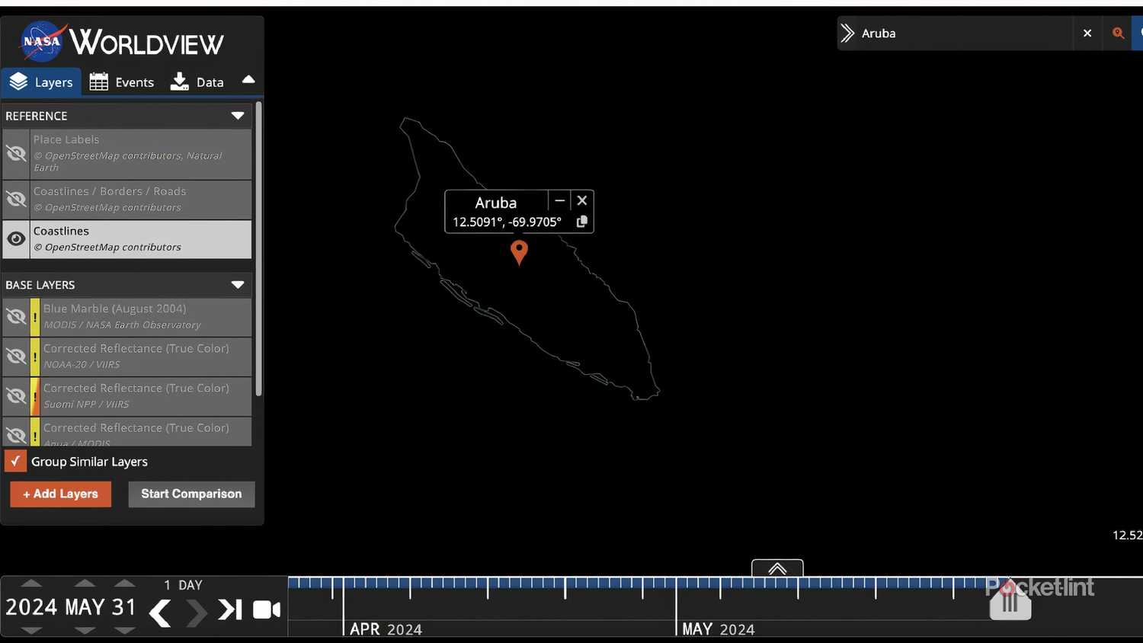
Task: Uncheck Group Similar Layers
Action: tap(14, 460)
